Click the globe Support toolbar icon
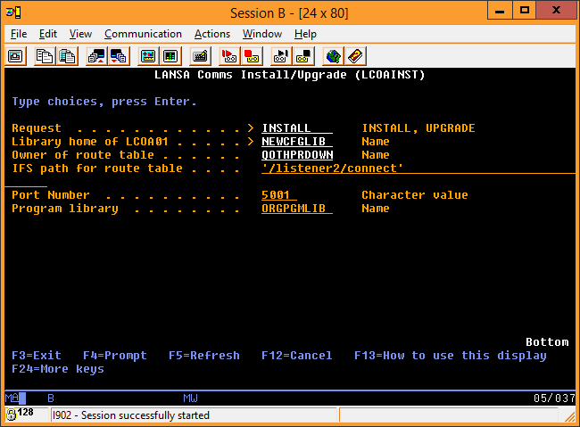The image size is (580, 427). [333, 56]
